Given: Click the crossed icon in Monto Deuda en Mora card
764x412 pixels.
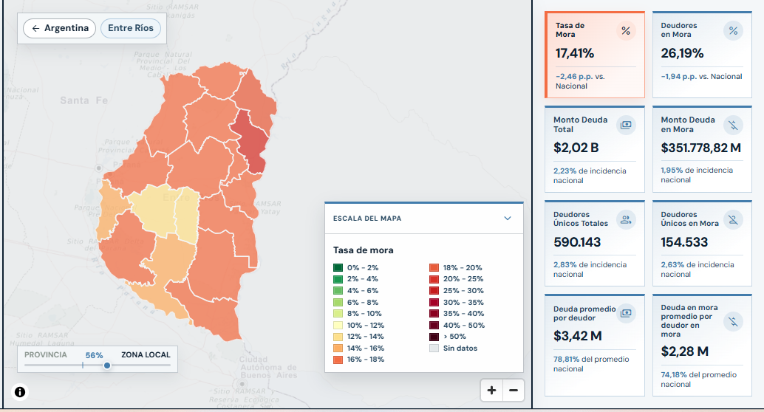Looking at the screenshot, I should [733, 126].
